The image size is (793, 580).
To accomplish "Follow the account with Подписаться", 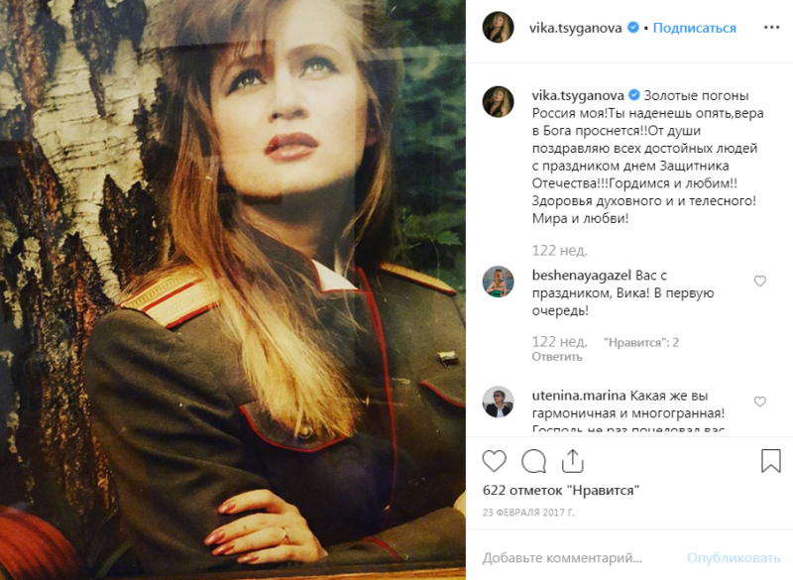I will [695, 28].
